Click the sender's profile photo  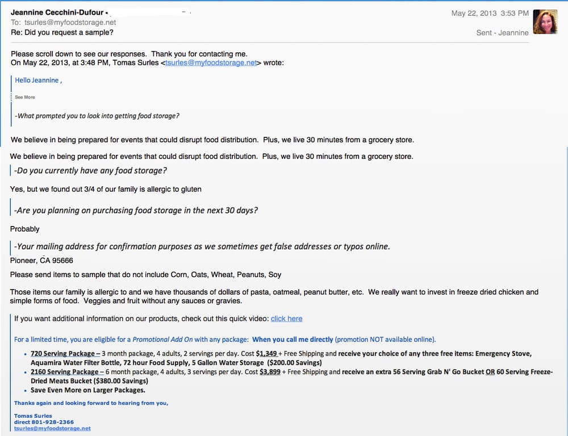tap(545, 22)
